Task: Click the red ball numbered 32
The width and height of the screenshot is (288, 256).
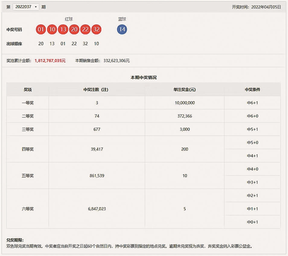Action: point(96,30)
